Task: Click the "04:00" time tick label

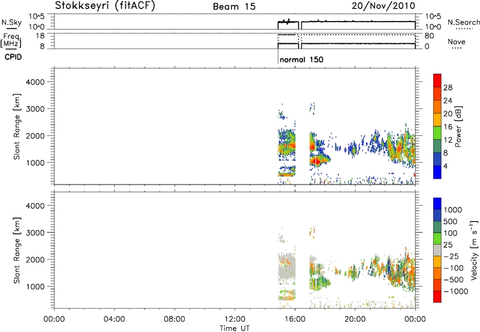Action: click(x=114, y=319)
